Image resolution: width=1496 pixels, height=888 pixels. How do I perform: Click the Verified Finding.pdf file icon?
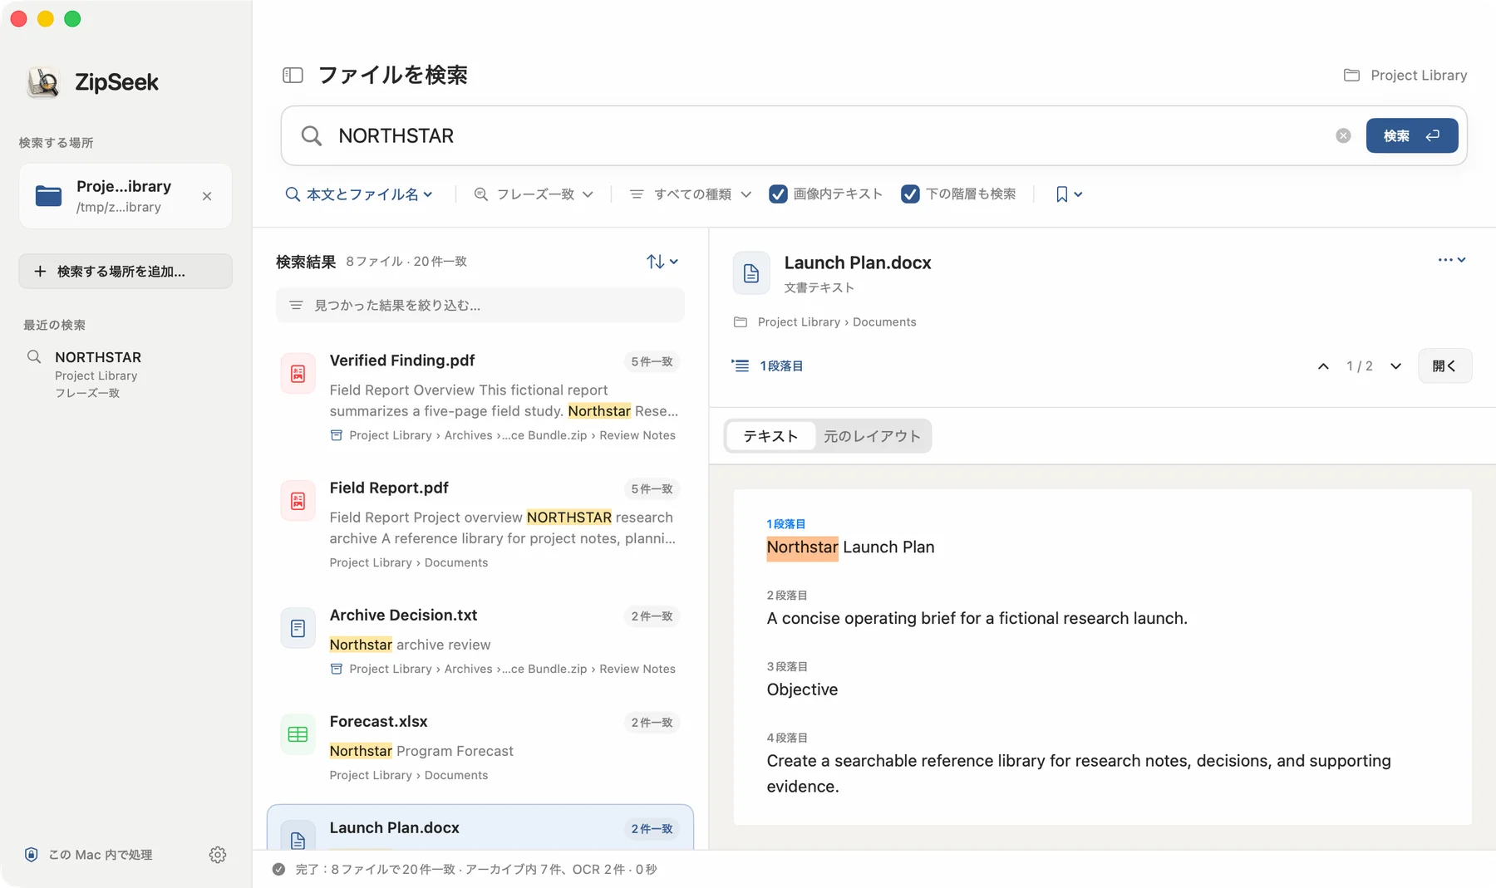[x=298, y=374]
